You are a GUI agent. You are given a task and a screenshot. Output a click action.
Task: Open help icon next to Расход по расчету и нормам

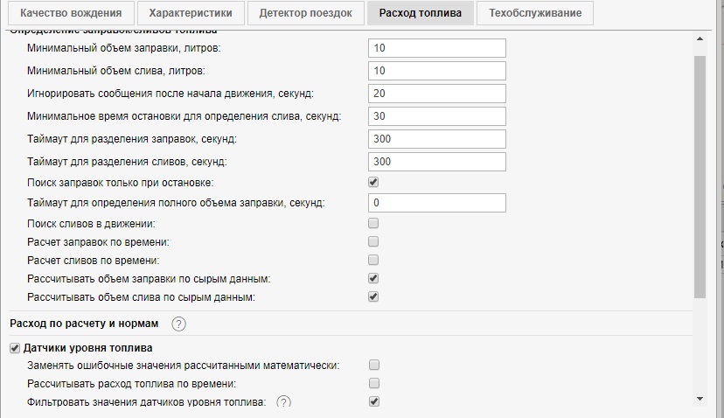point(178,324)
